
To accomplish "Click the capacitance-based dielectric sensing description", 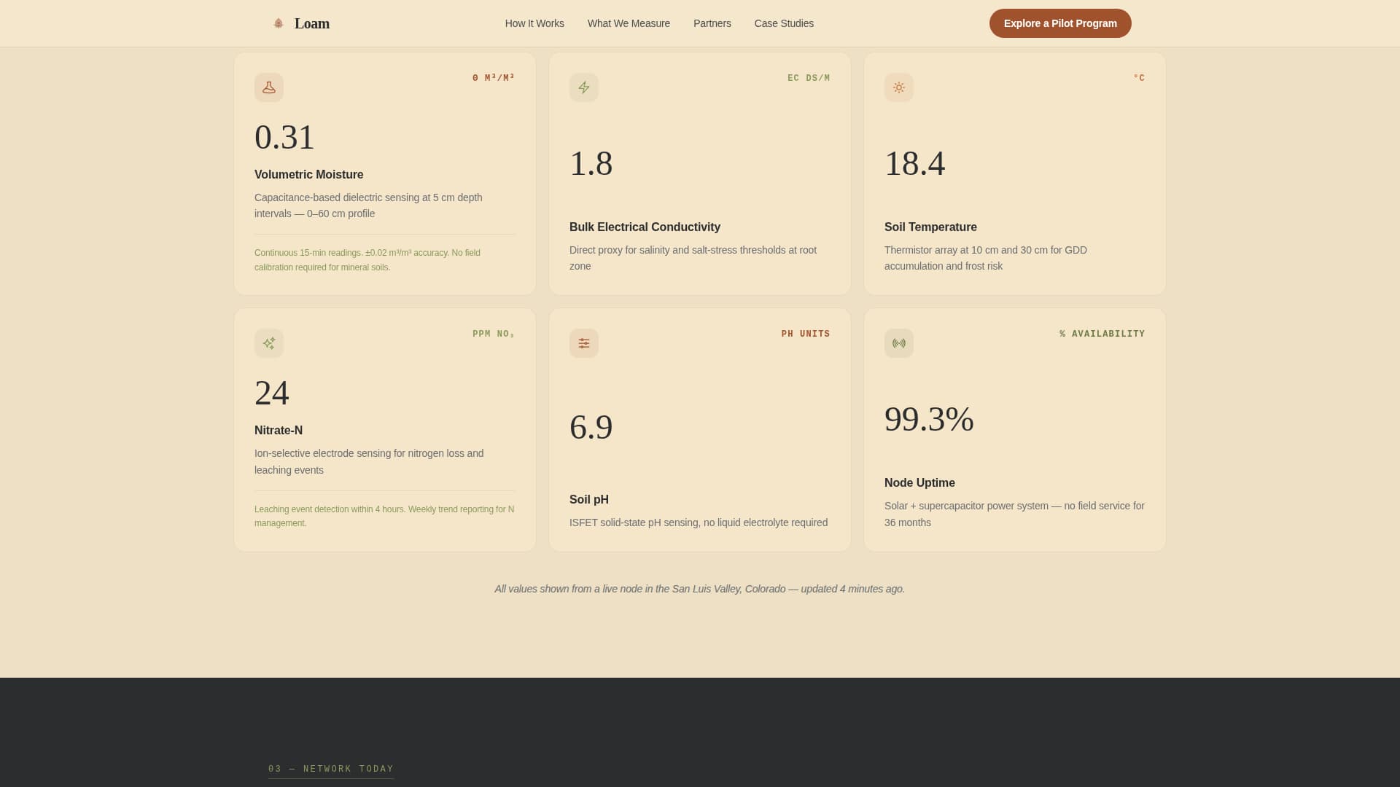I will point(368,205).
